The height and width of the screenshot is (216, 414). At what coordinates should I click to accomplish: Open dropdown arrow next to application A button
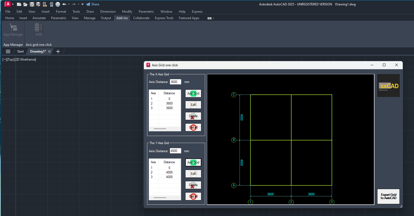13,4
